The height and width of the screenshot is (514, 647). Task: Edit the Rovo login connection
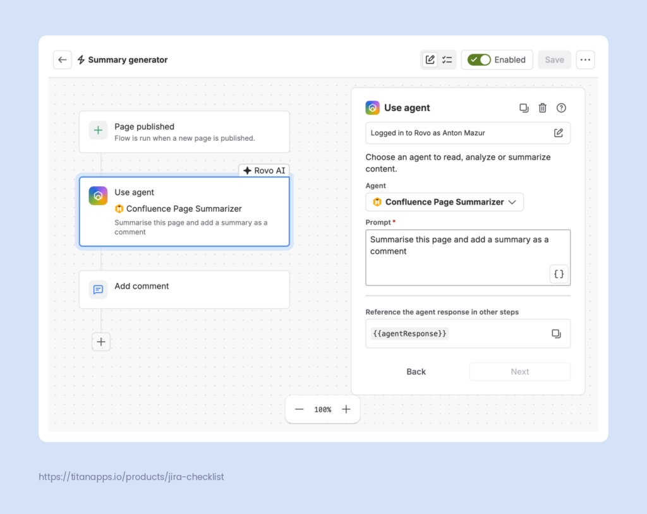(559, 133)
